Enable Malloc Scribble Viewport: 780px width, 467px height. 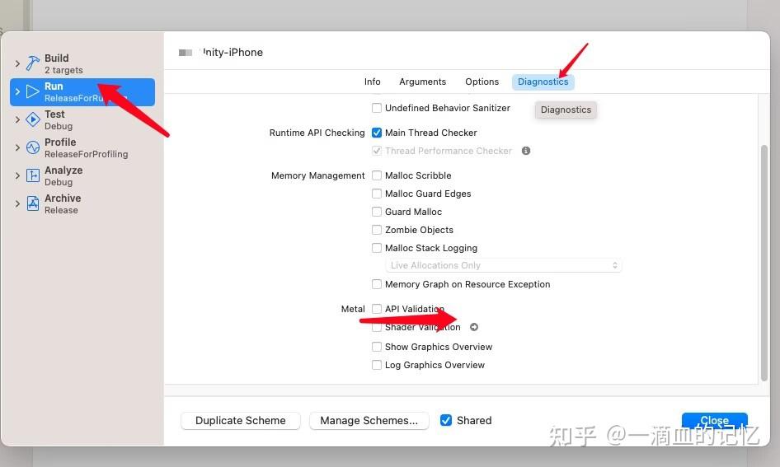point(377,175)
